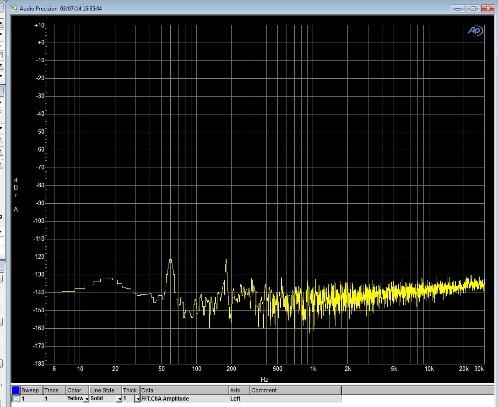Click the 6 Hz x-axis value
Screen dimensions: 498x407
tap(54, 369)
